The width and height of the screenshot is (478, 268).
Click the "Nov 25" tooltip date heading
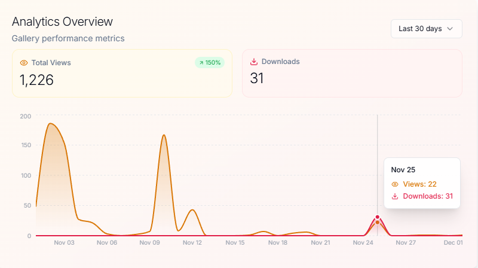403,170
